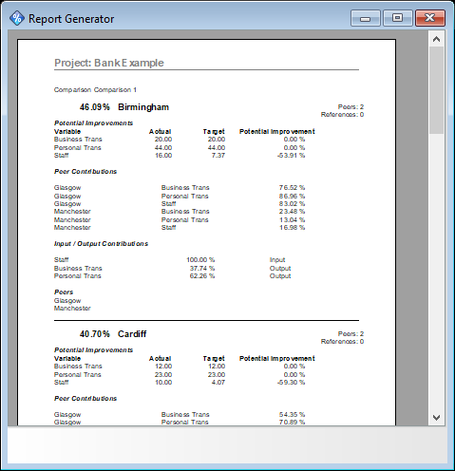Click the -59.30 % potential improvement value

[291, 383]
